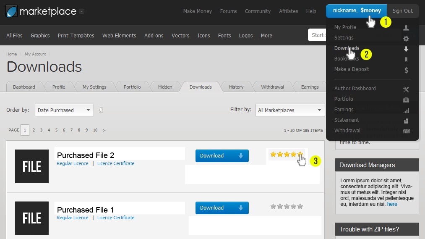Download Purchased File 2
Image resolution: width=425 pixels, height=239 pixels.
(x=222, y=156)
